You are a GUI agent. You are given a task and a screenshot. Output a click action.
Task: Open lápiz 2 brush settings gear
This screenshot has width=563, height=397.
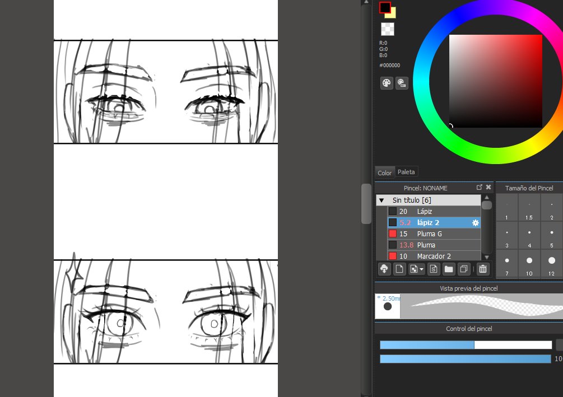[476, 223]
